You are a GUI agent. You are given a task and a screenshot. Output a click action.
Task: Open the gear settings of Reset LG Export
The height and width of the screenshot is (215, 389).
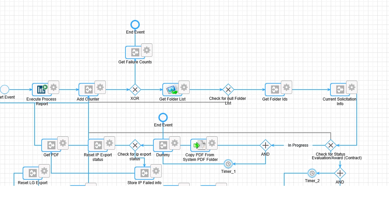tap(44, 171)
